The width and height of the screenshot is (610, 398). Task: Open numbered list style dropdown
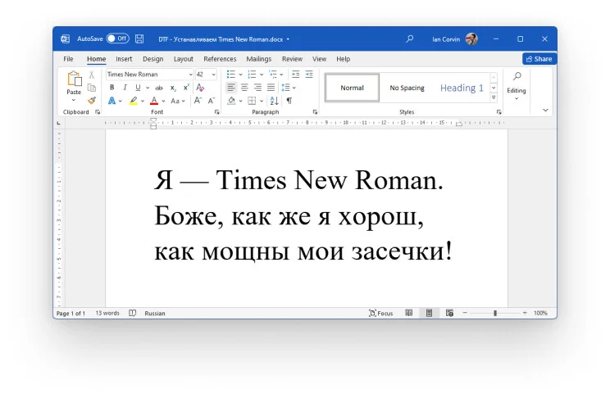coord(262,75)
